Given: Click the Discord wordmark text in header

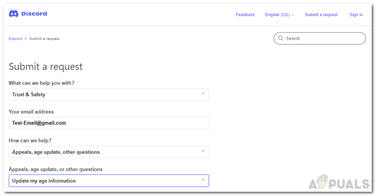Looking at the screenshot, I should [34, 14].
